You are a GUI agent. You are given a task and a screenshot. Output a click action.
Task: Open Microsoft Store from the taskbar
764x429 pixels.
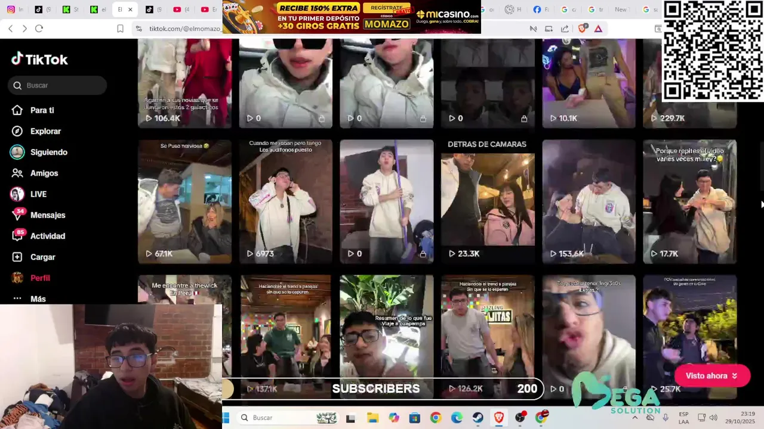pyautogui.click(x=414, y=418)
